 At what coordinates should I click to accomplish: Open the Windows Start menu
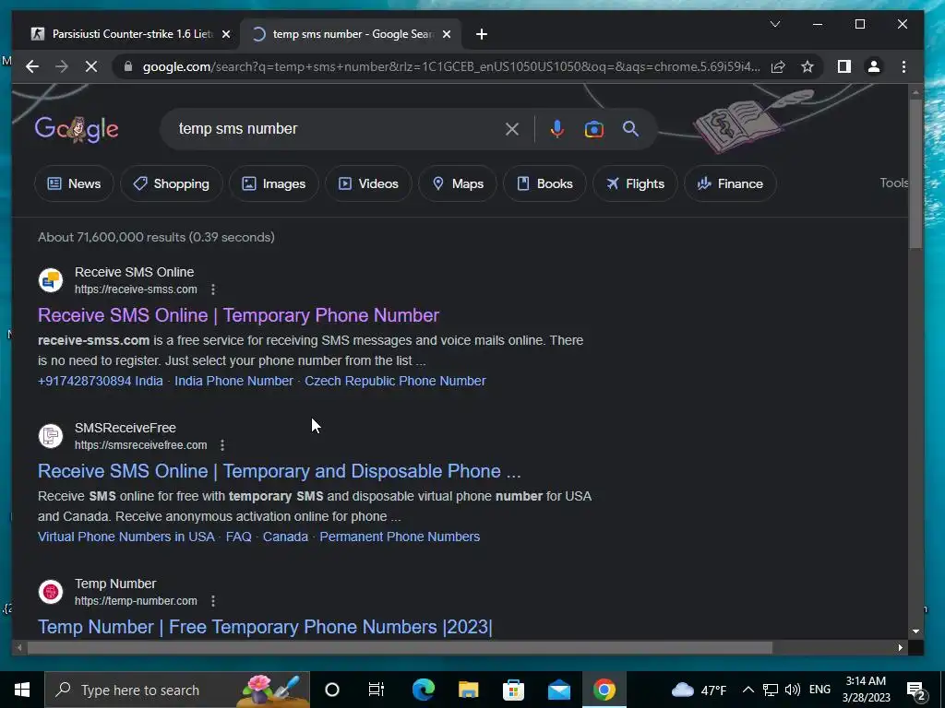coord(22,690)
